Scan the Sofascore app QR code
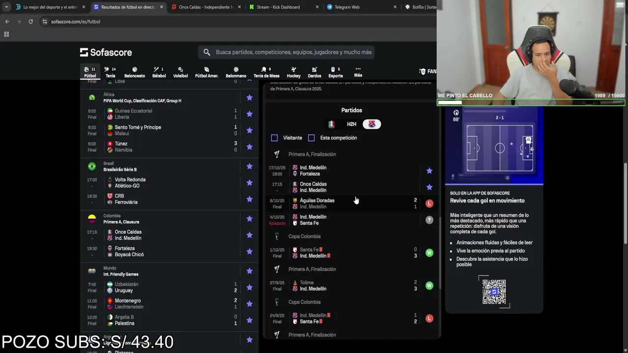Screen dimensions: 628x353 point(494,292)
